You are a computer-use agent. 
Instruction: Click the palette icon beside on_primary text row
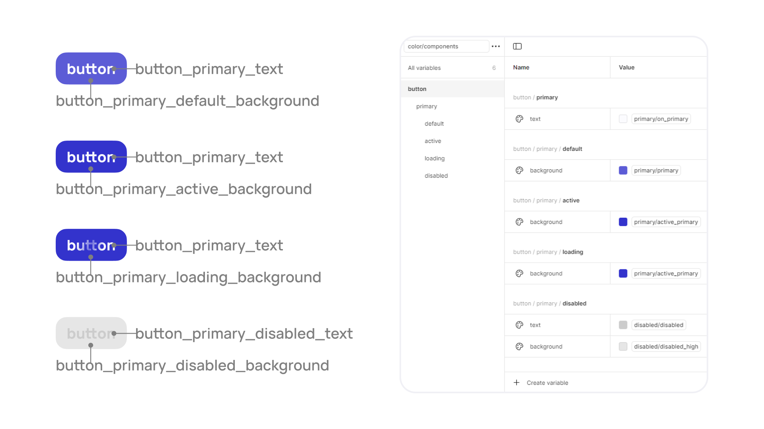(x=519, y=119)
